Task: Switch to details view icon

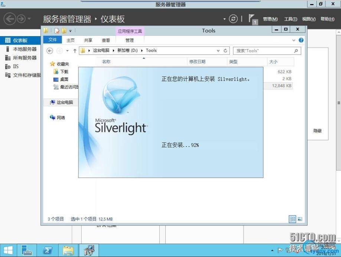Action: [x=292, y=219]
